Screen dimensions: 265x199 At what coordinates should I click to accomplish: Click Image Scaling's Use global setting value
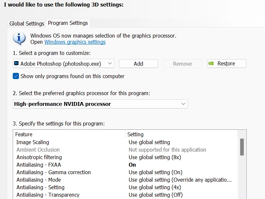point(149,142)
